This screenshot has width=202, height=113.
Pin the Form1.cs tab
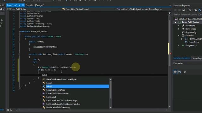20,5
